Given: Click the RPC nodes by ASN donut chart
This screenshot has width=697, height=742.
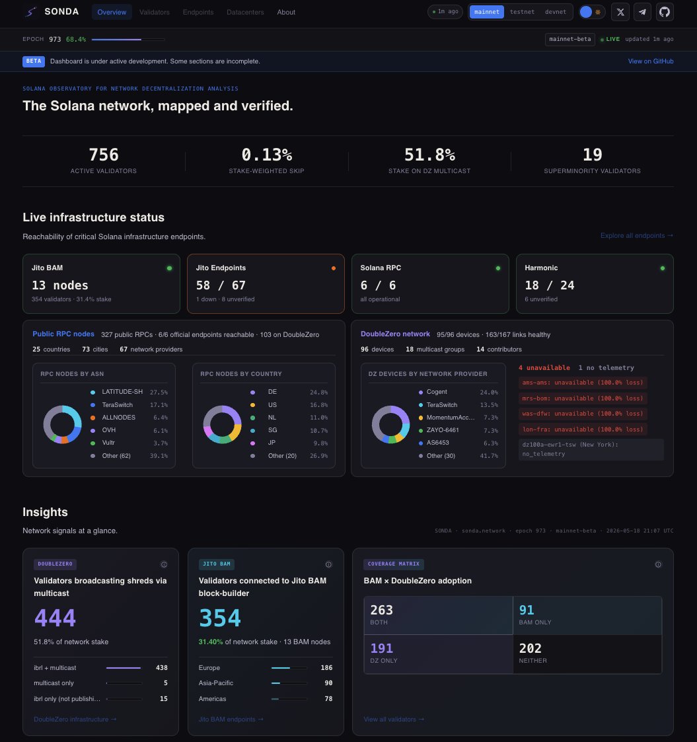Looking at the screenshot, I should (x=63, y=424).
